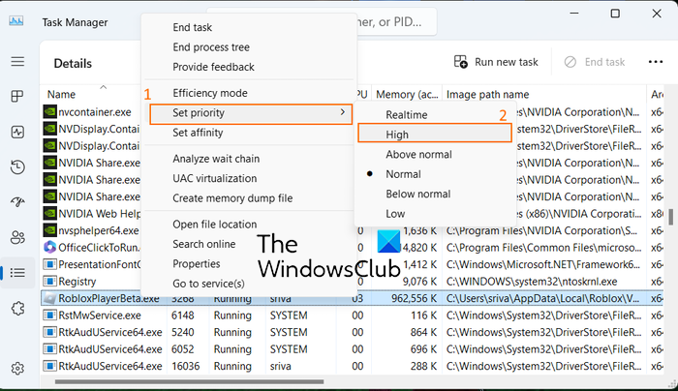Screen dimensions: 678x391
Task: Open the three-dots more options menu
Action: (656, 62)
